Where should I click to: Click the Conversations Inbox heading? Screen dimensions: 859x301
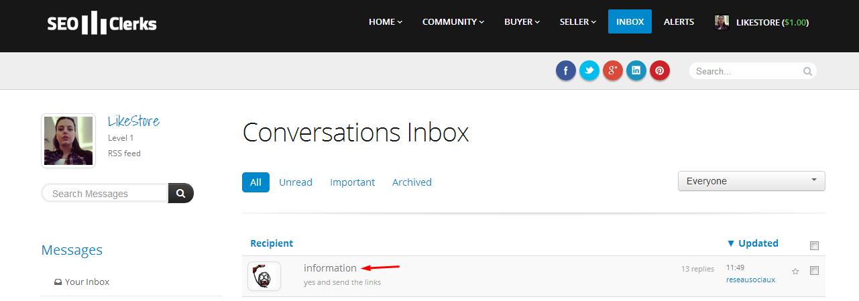(355, 132)
